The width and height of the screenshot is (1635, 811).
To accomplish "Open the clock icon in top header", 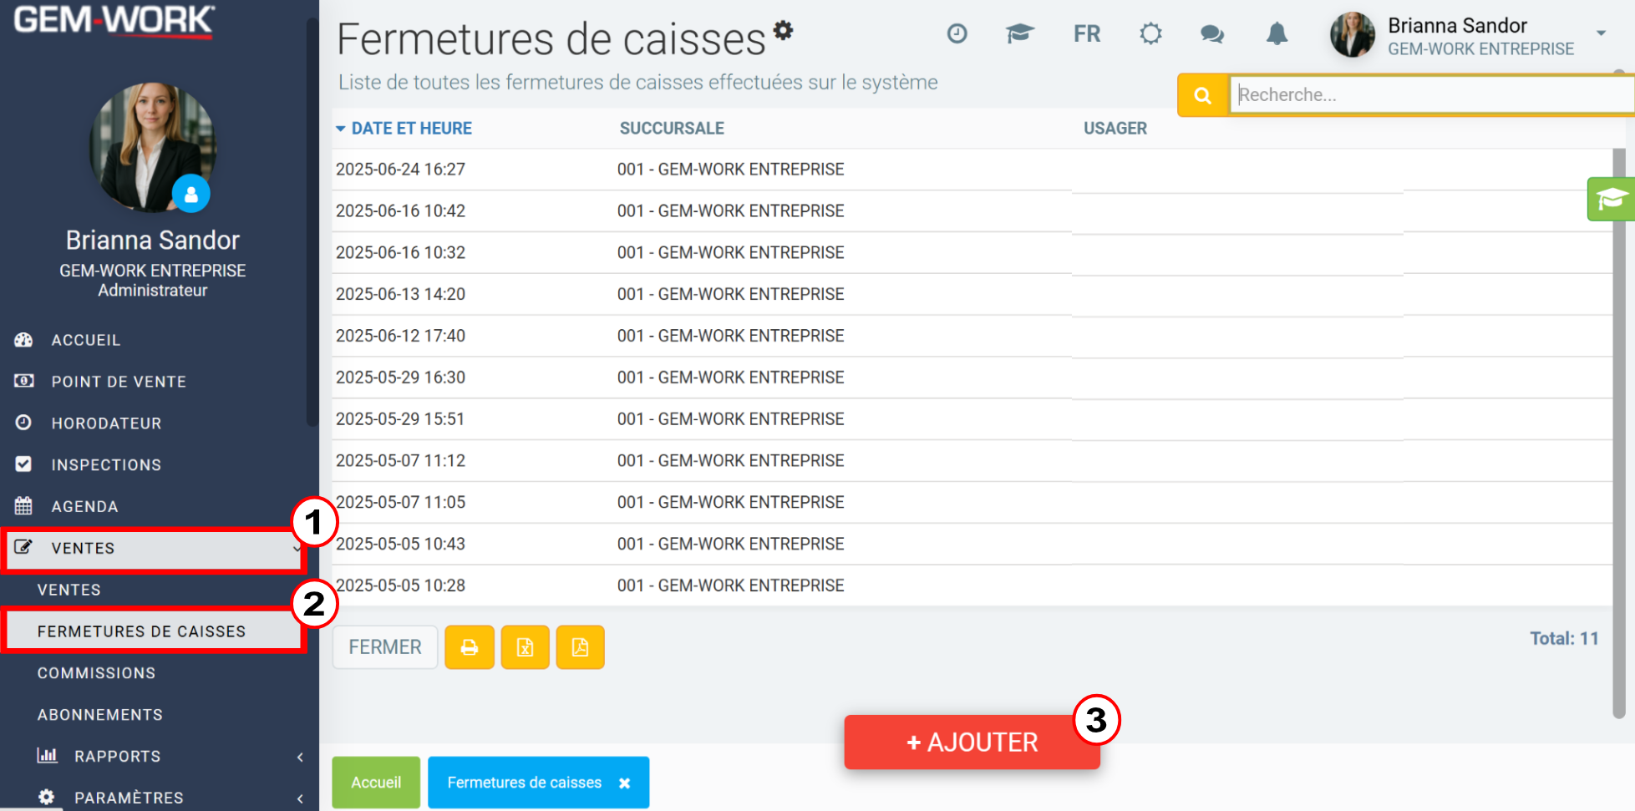I will 957,33.
